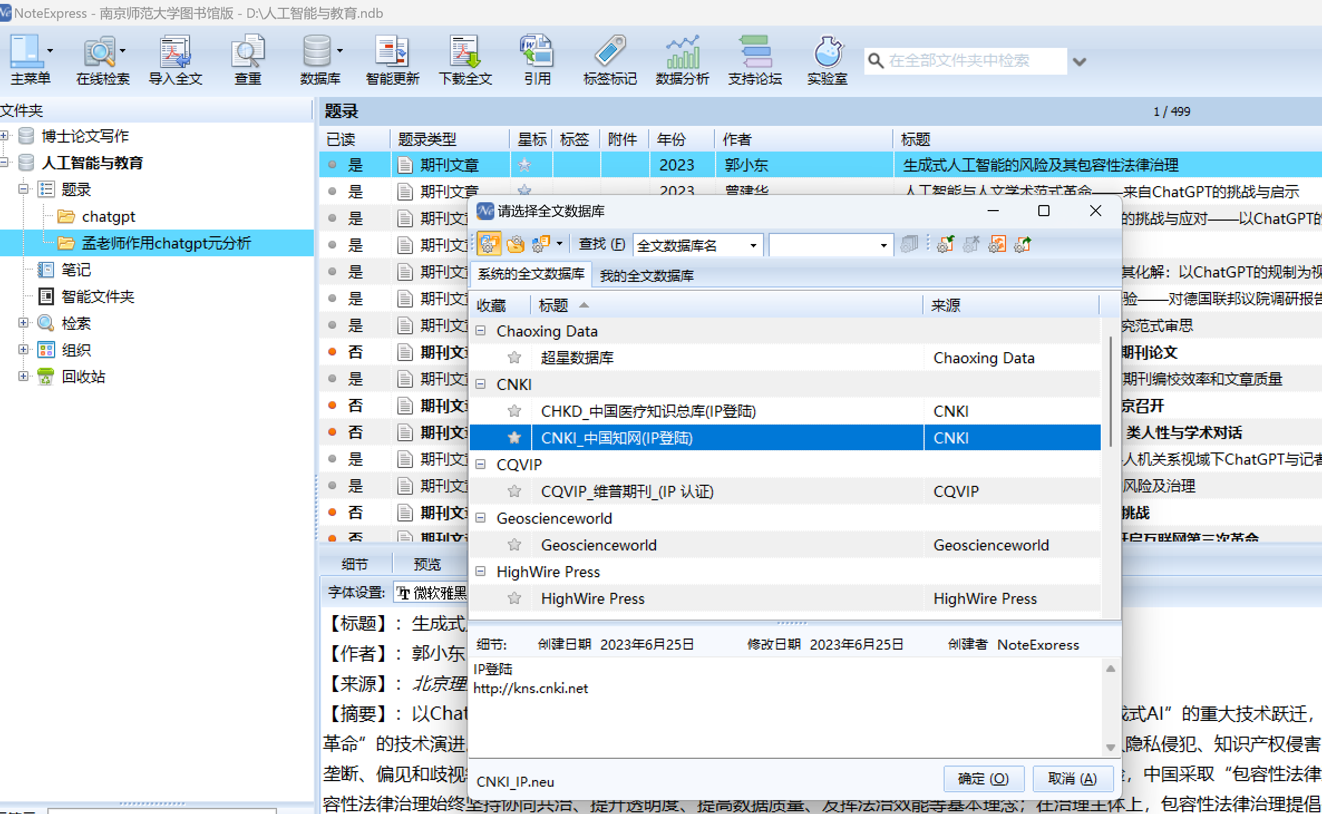Click the database list vertical scrollbar
The image size is (1322, 814).
click(1110, 391)
